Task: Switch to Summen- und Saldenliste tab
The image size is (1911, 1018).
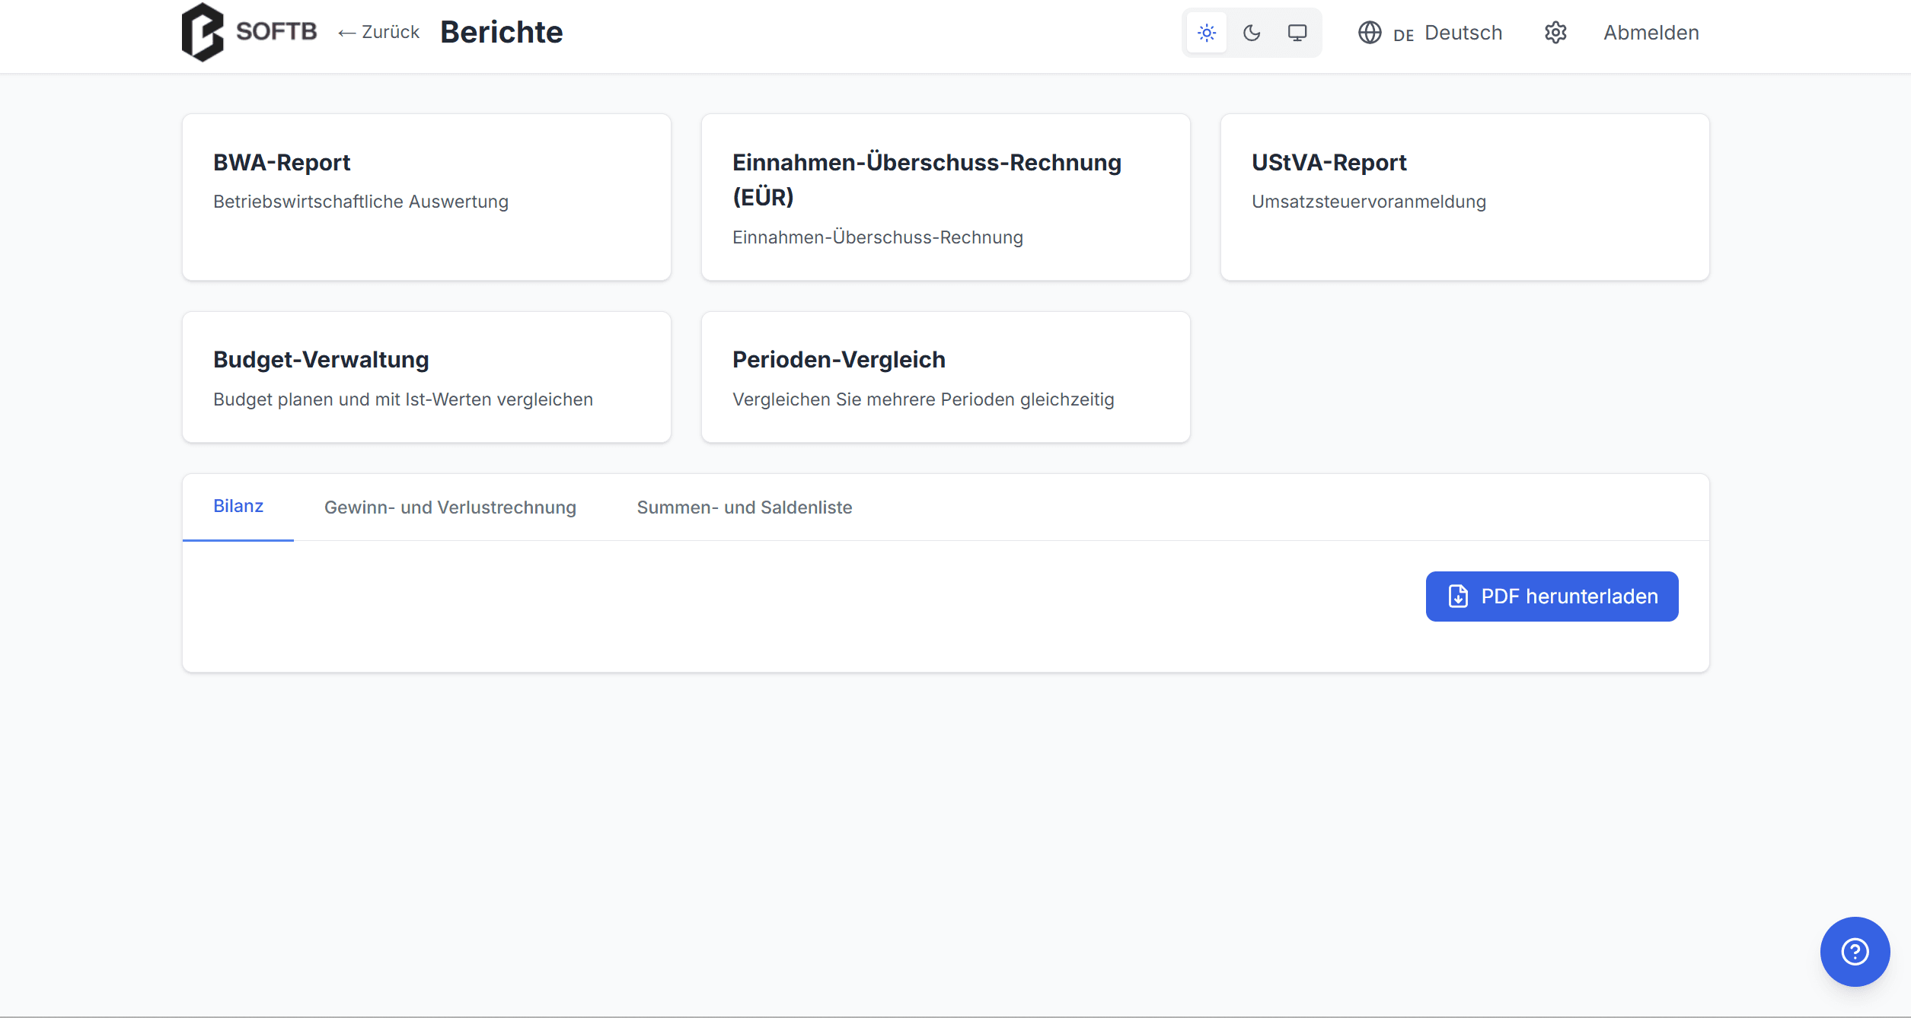Action: [744, 507]
